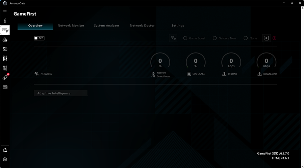
Task: Open Deals tag icon with notification badge
Action: point(5,77)
